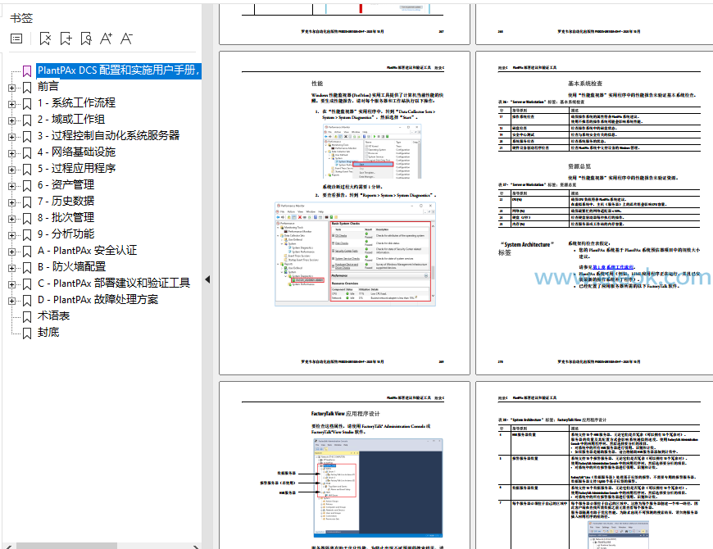
Task: Expand the 2 - 域或工作组 node
Action: click(11, 120)
